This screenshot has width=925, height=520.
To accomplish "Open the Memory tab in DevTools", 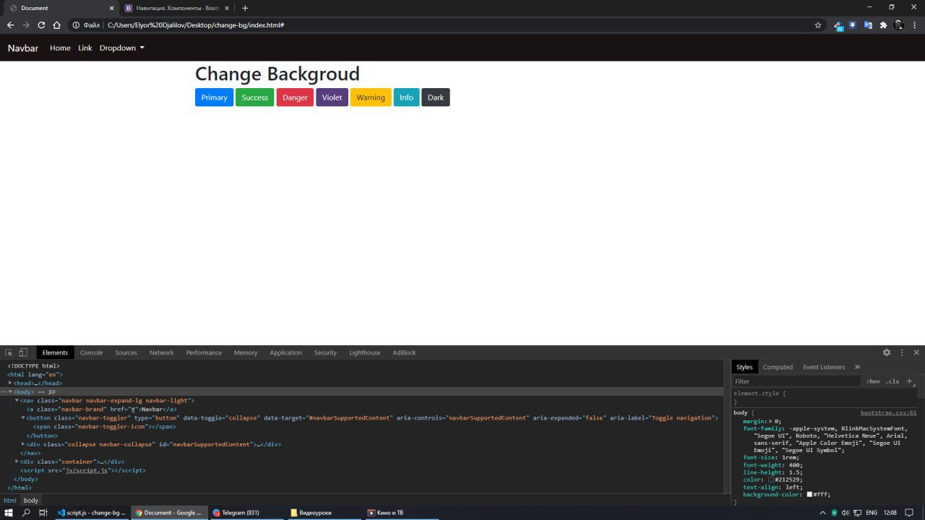I will click(245, 352).
